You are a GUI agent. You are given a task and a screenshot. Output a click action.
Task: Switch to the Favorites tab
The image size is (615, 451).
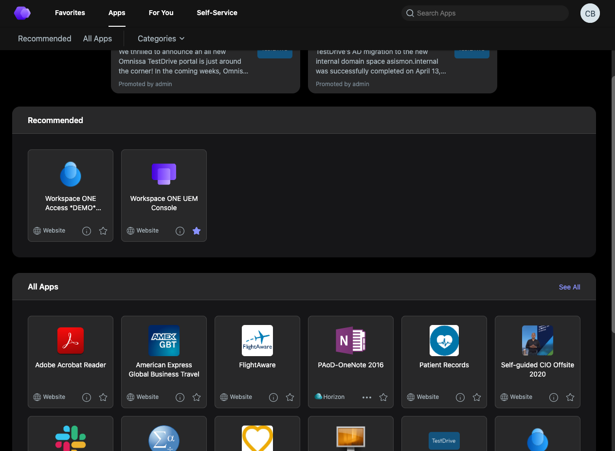tap(70, 13)
